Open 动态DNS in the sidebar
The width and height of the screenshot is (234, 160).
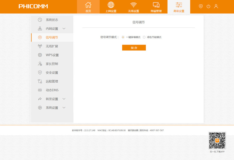52,90
